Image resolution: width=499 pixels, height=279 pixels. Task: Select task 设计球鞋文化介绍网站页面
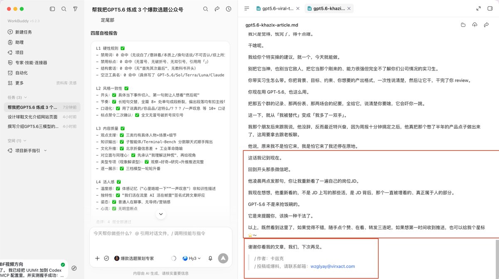tap(42, 117)
